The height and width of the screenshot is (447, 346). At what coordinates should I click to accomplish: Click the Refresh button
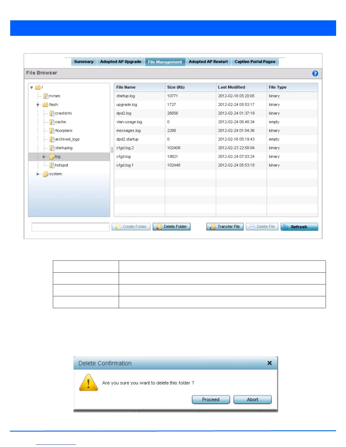(299, 227)
